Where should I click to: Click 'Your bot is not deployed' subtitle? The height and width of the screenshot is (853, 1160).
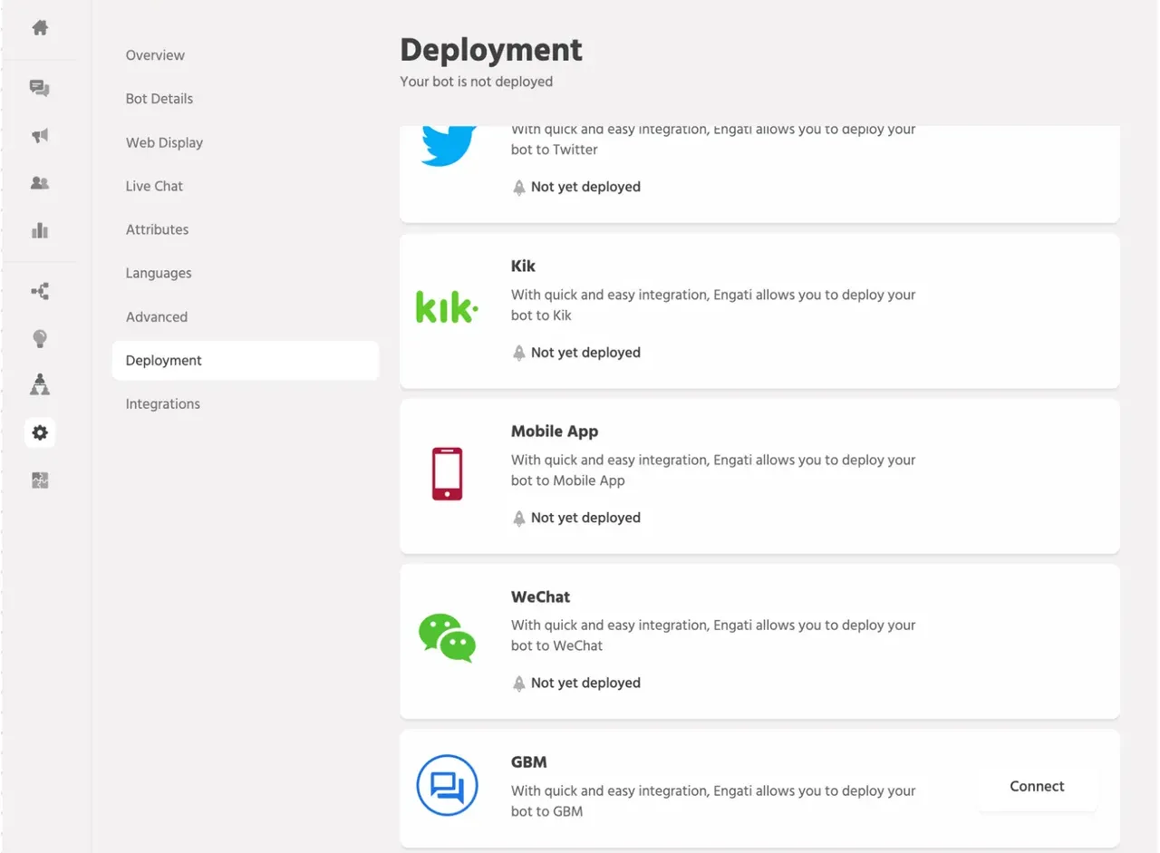[x=477, y=82]
